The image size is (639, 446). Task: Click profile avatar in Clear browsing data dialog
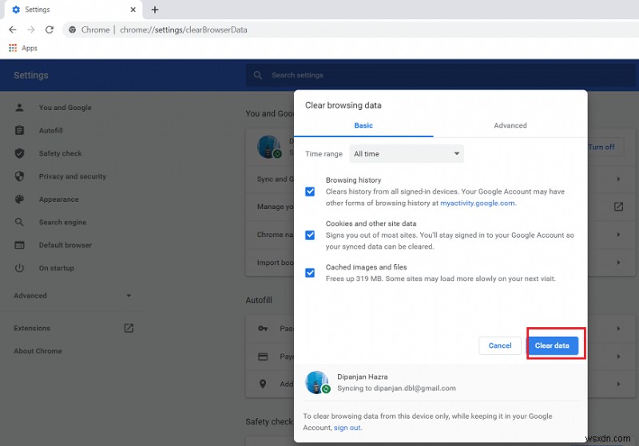point(317,382)
